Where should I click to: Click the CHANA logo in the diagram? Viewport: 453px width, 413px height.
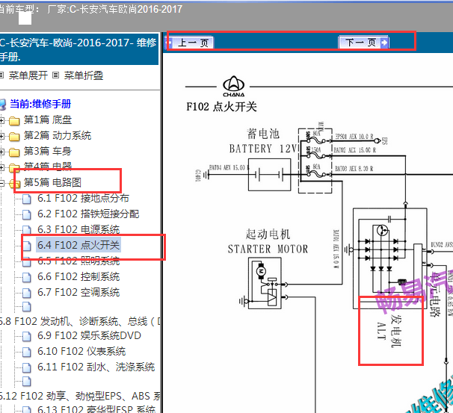[233, 87]
